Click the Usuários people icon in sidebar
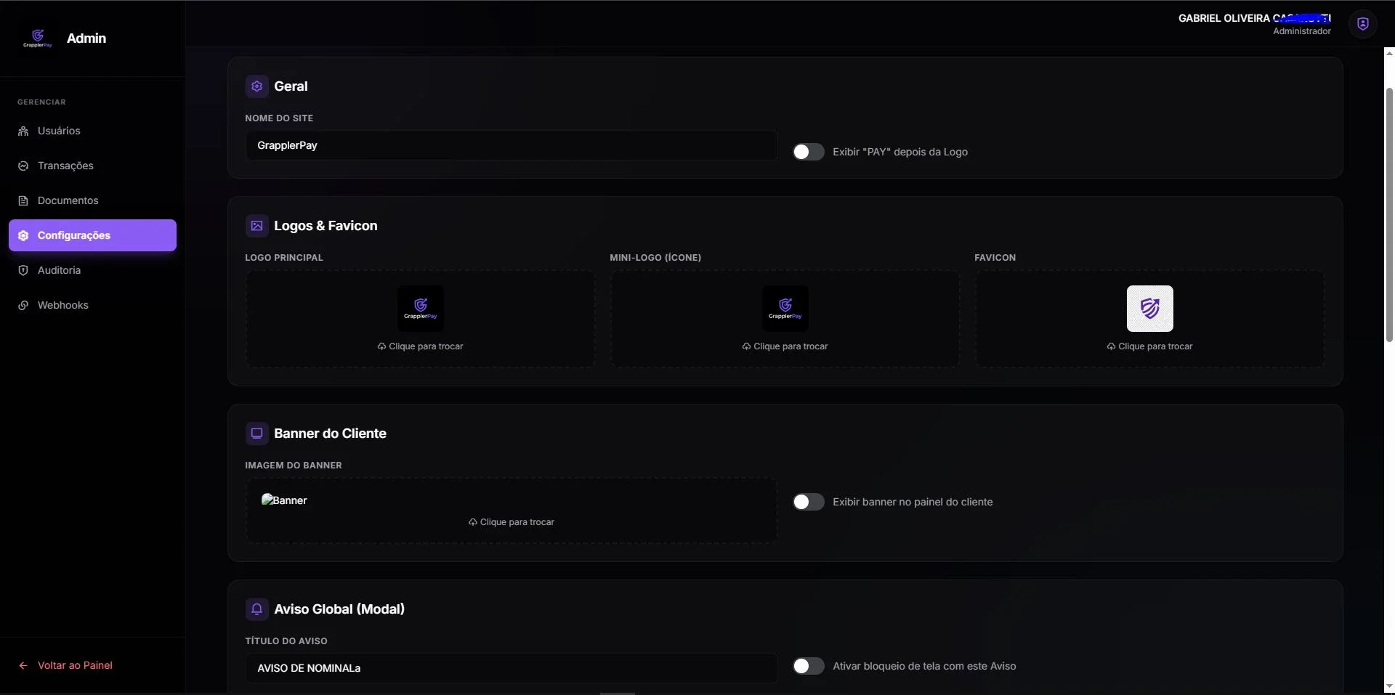The height and width of the screenshot is (695, 1395). [x=23, y=131]
